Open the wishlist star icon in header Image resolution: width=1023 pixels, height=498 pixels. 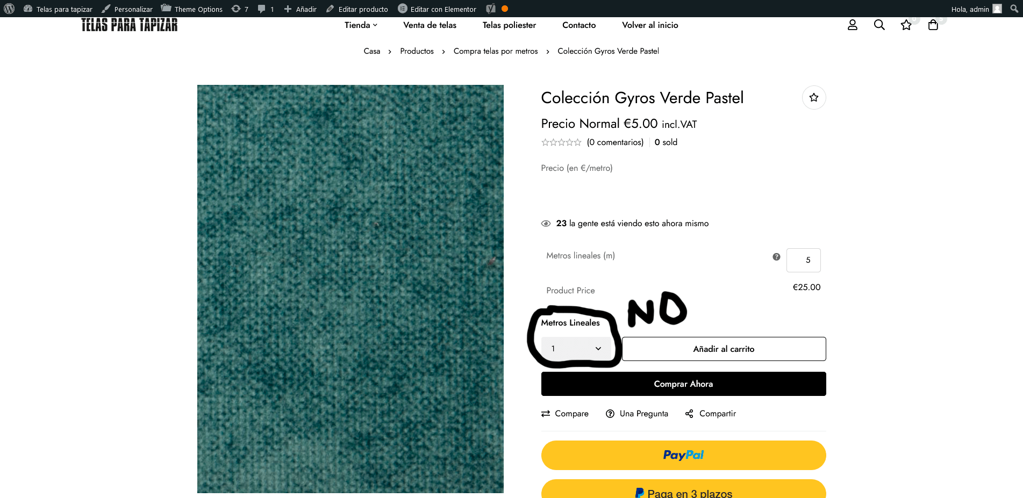point(906,25)
